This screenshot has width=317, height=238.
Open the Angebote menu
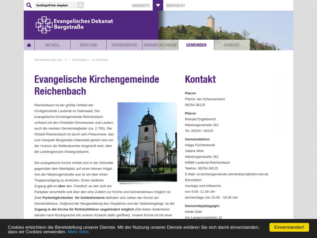pyautogui.click(x=141, y=5)
